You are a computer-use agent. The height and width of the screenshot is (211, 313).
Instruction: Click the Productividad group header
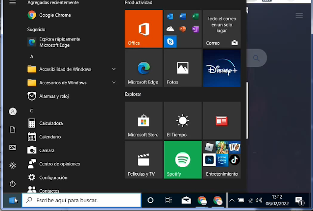tap(139, 2)
